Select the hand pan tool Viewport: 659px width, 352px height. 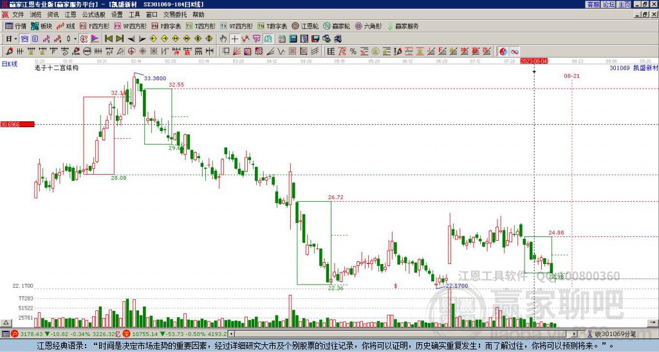click(223, 39)
